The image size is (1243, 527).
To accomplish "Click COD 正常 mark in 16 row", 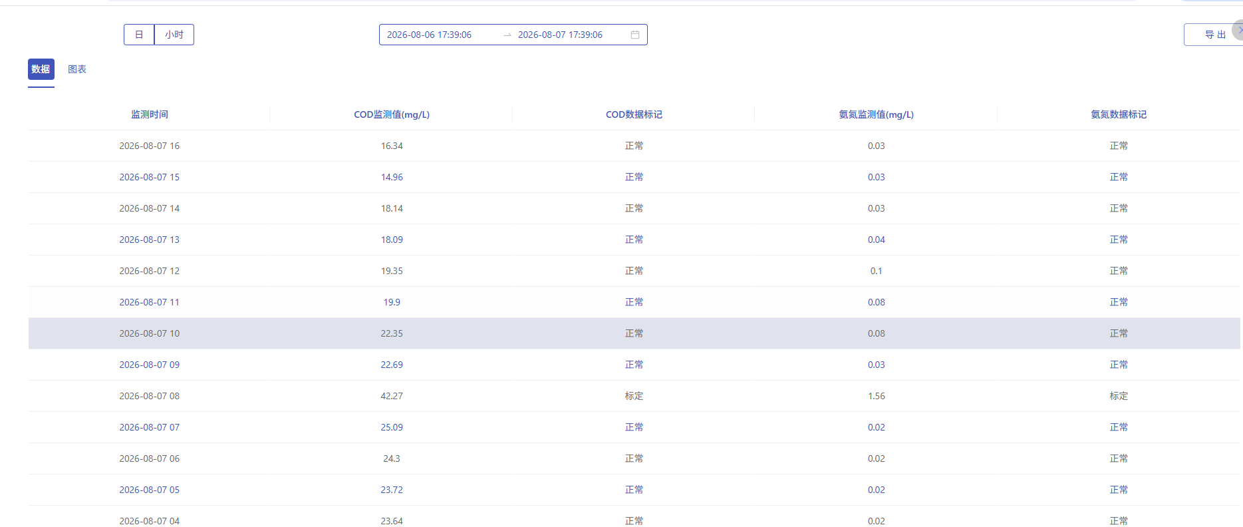I will (634, 146).
